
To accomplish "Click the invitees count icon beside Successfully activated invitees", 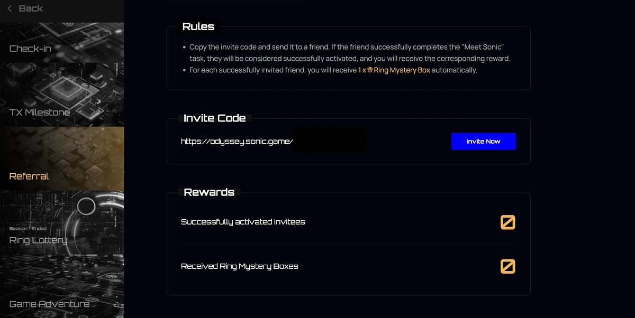I will point(508,222).
